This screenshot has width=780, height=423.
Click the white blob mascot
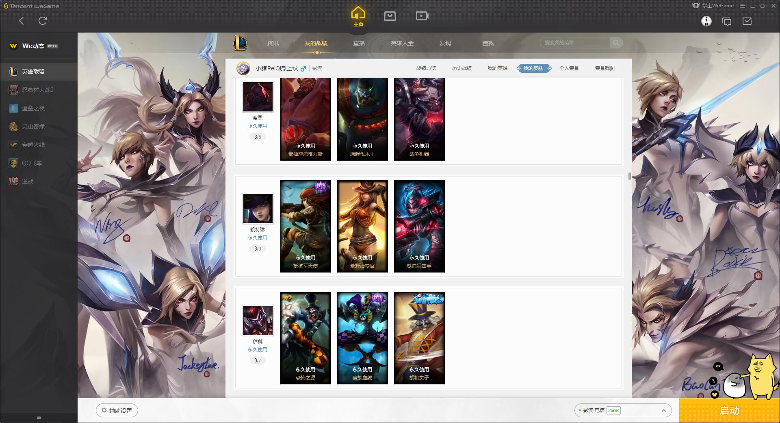pos(734,386)
